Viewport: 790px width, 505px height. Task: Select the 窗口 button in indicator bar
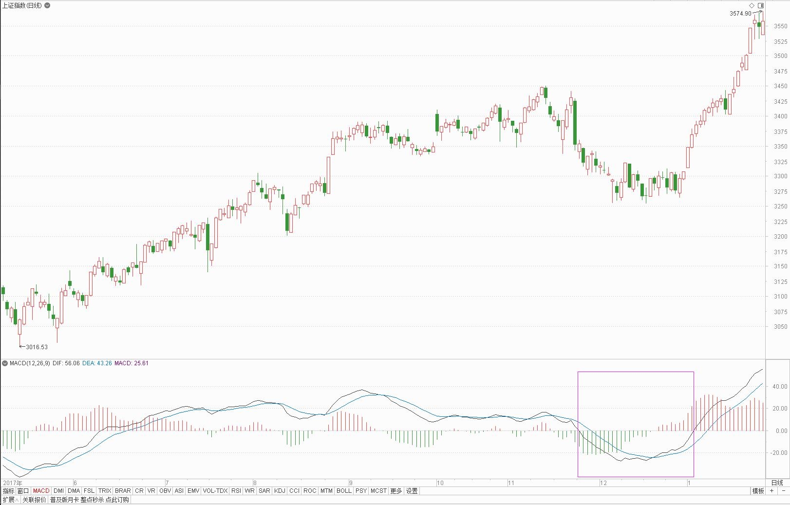pos(23,491)
